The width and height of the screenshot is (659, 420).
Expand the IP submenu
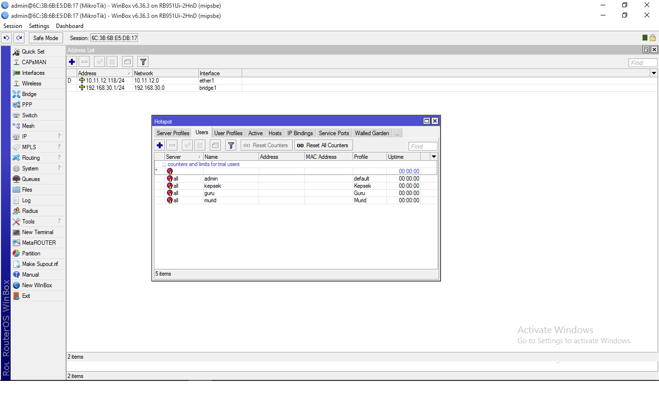tap(38, 137)
